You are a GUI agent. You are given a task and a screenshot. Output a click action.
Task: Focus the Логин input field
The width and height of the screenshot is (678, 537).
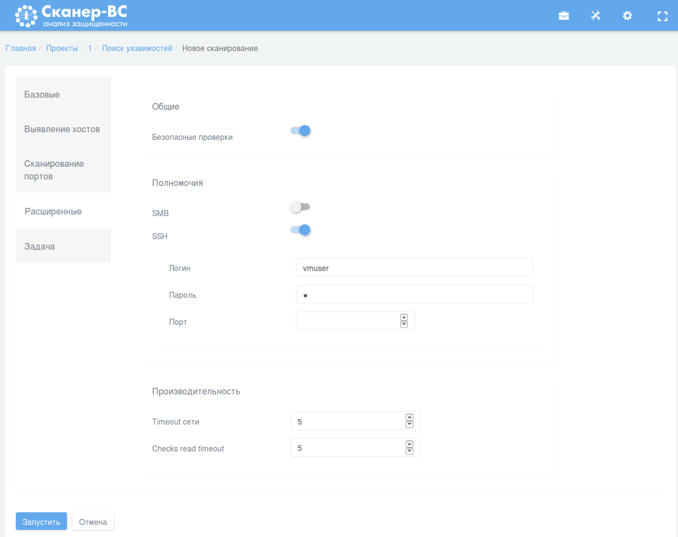click(x=414, y=267)
